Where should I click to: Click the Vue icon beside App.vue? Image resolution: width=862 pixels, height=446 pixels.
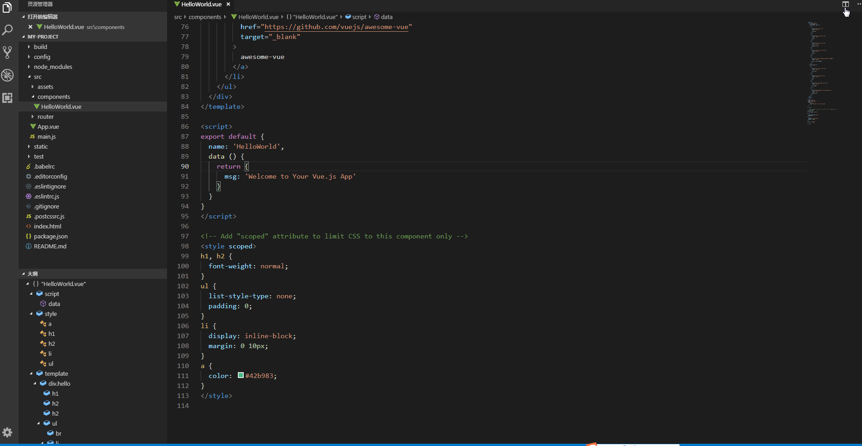[x=33, y=126]
